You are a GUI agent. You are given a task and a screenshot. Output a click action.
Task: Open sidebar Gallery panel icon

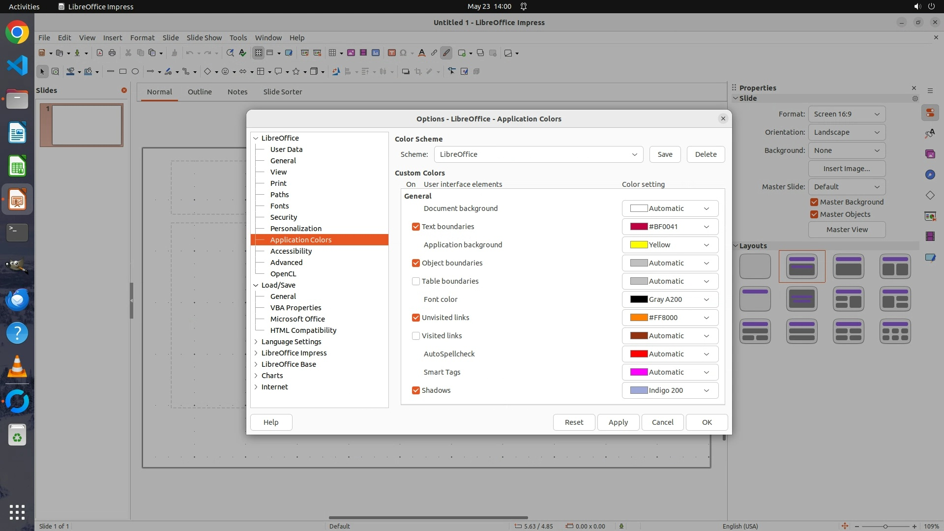click(x=930, y=154)
